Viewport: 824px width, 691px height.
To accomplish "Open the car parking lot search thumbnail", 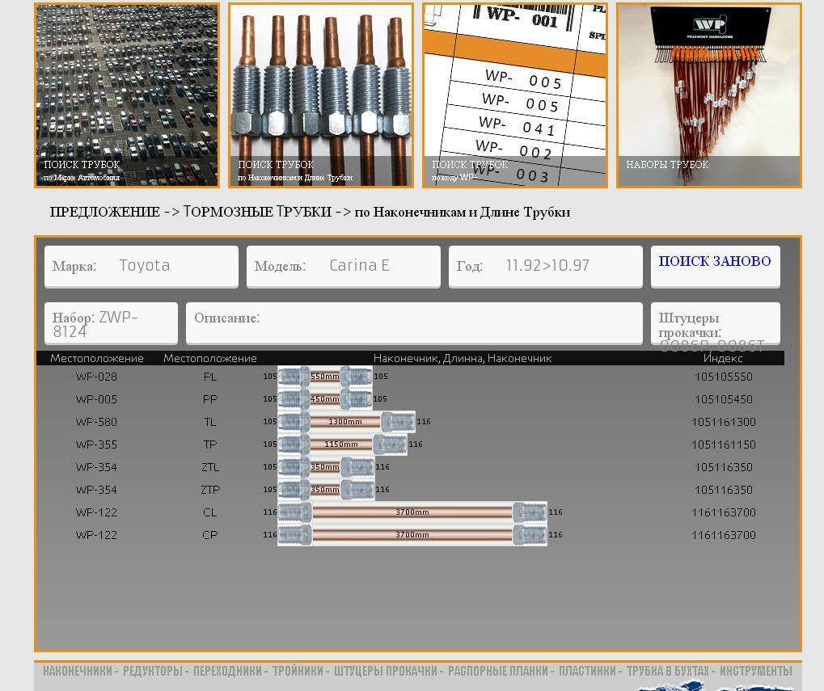I will tap(127, 95).
